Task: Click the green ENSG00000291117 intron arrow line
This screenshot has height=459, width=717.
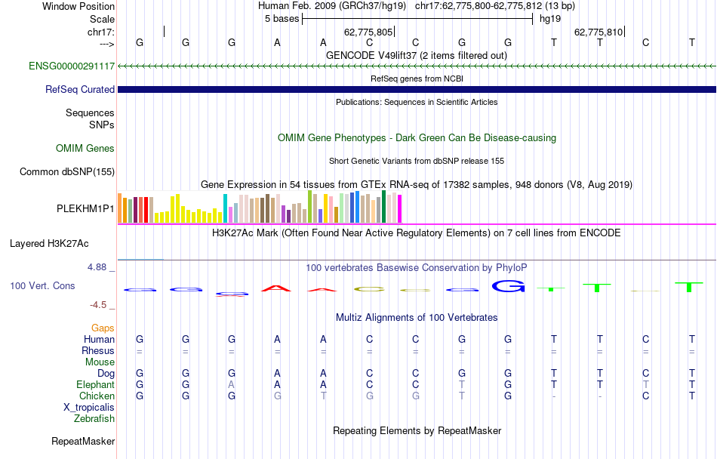Action: point(417,66)
